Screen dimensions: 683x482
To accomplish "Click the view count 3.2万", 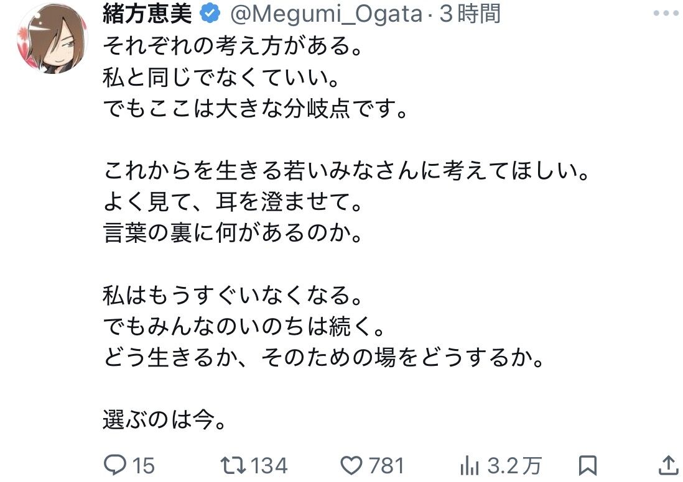I will coord(514,465).
